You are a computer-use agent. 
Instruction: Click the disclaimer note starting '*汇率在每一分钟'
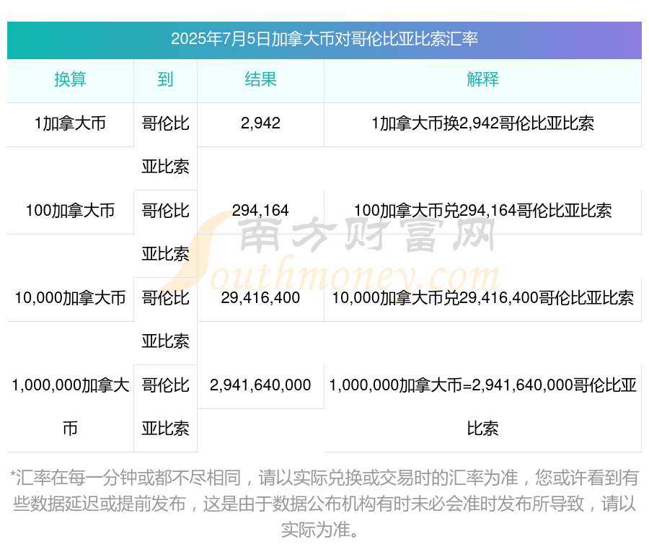[324, 504]
